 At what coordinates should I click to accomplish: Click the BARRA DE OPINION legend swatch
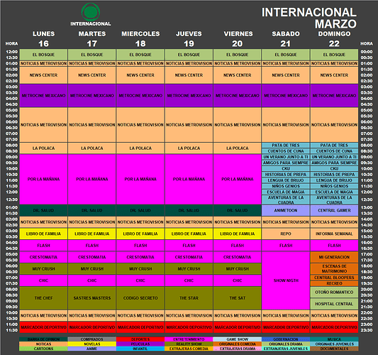[x=43, y=339]
